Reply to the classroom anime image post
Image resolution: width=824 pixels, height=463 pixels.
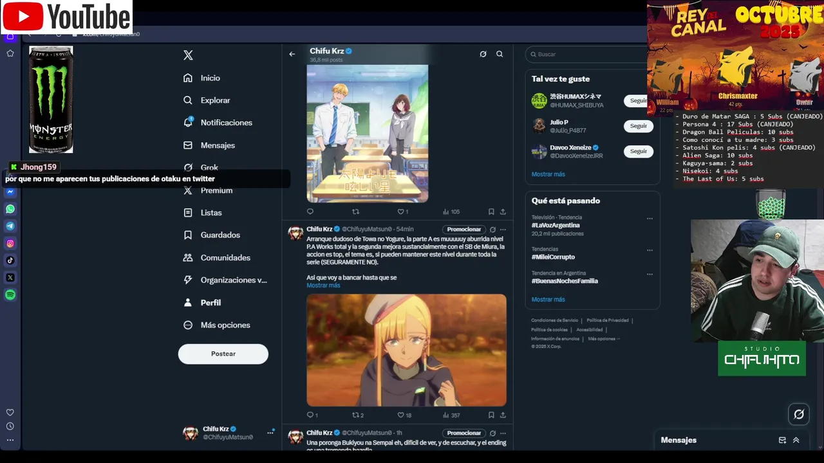(x=310, y=212)
